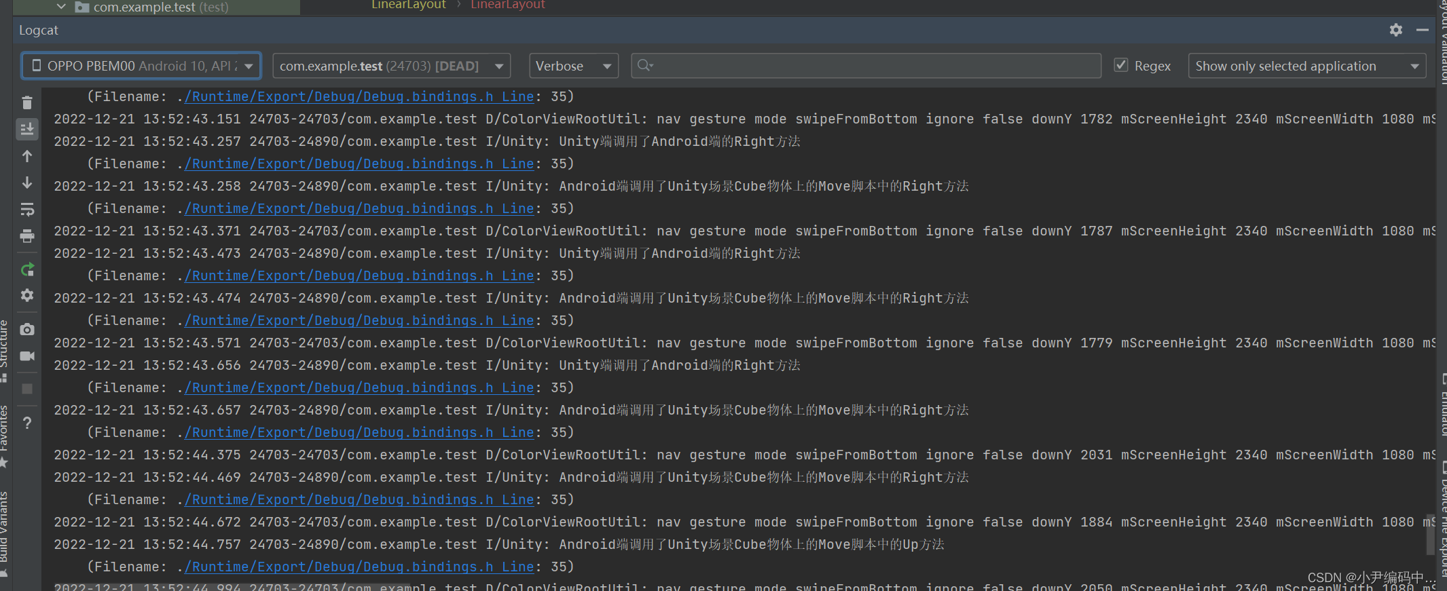Open Debug.bindings.h link under 13:52:43.257 log

(360, 164)
